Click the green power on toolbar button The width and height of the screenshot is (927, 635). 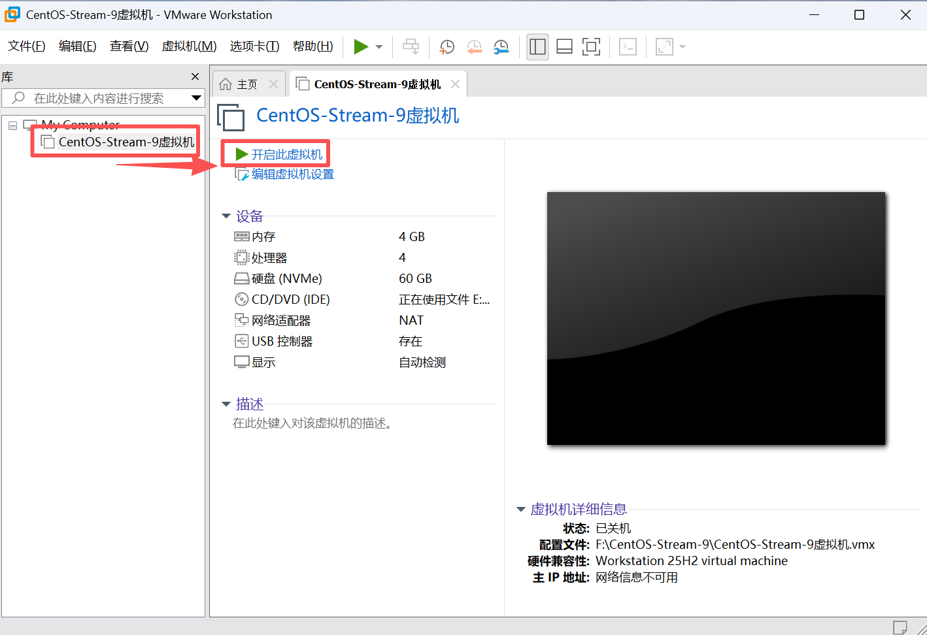pos(361,46)
